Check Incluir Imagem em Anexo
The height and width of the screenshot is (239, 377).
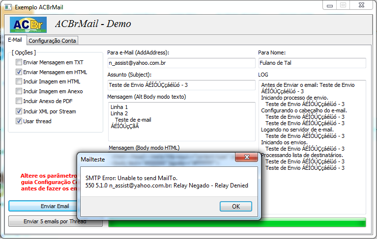19,91
